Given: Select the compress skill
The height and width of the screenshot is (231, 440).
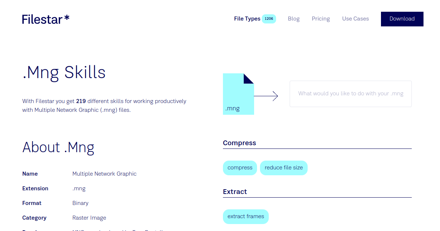Looking at the screenshot, I should 240,168.
